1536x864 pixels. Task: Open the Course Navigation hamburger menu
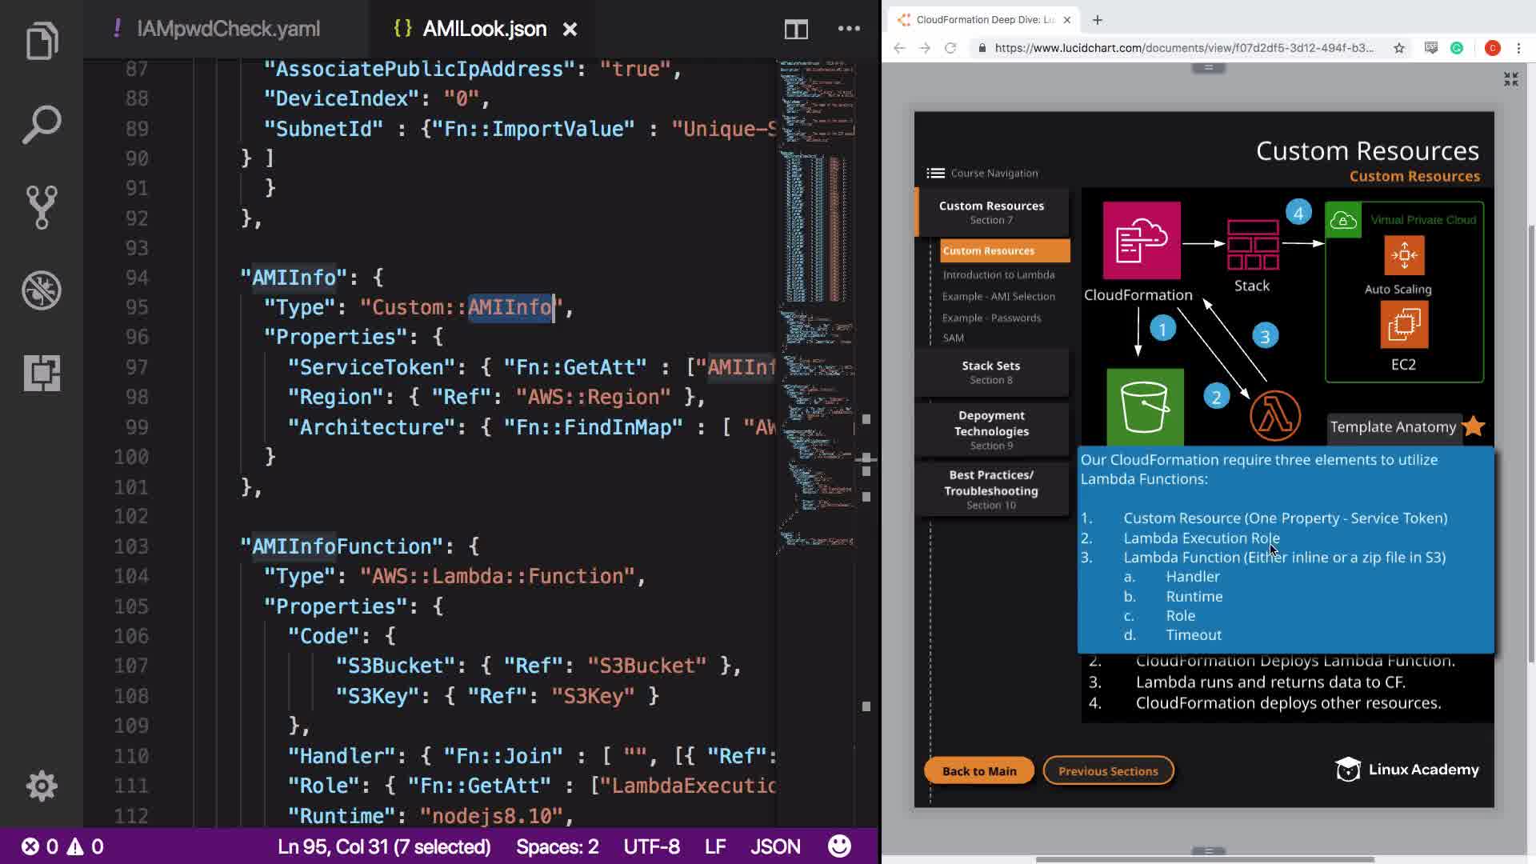coord(935,173)
